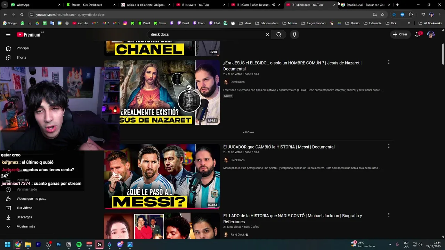The image size is (445, 250).
Task: Open Spotify from the taskbar
Action: point(79,244)
